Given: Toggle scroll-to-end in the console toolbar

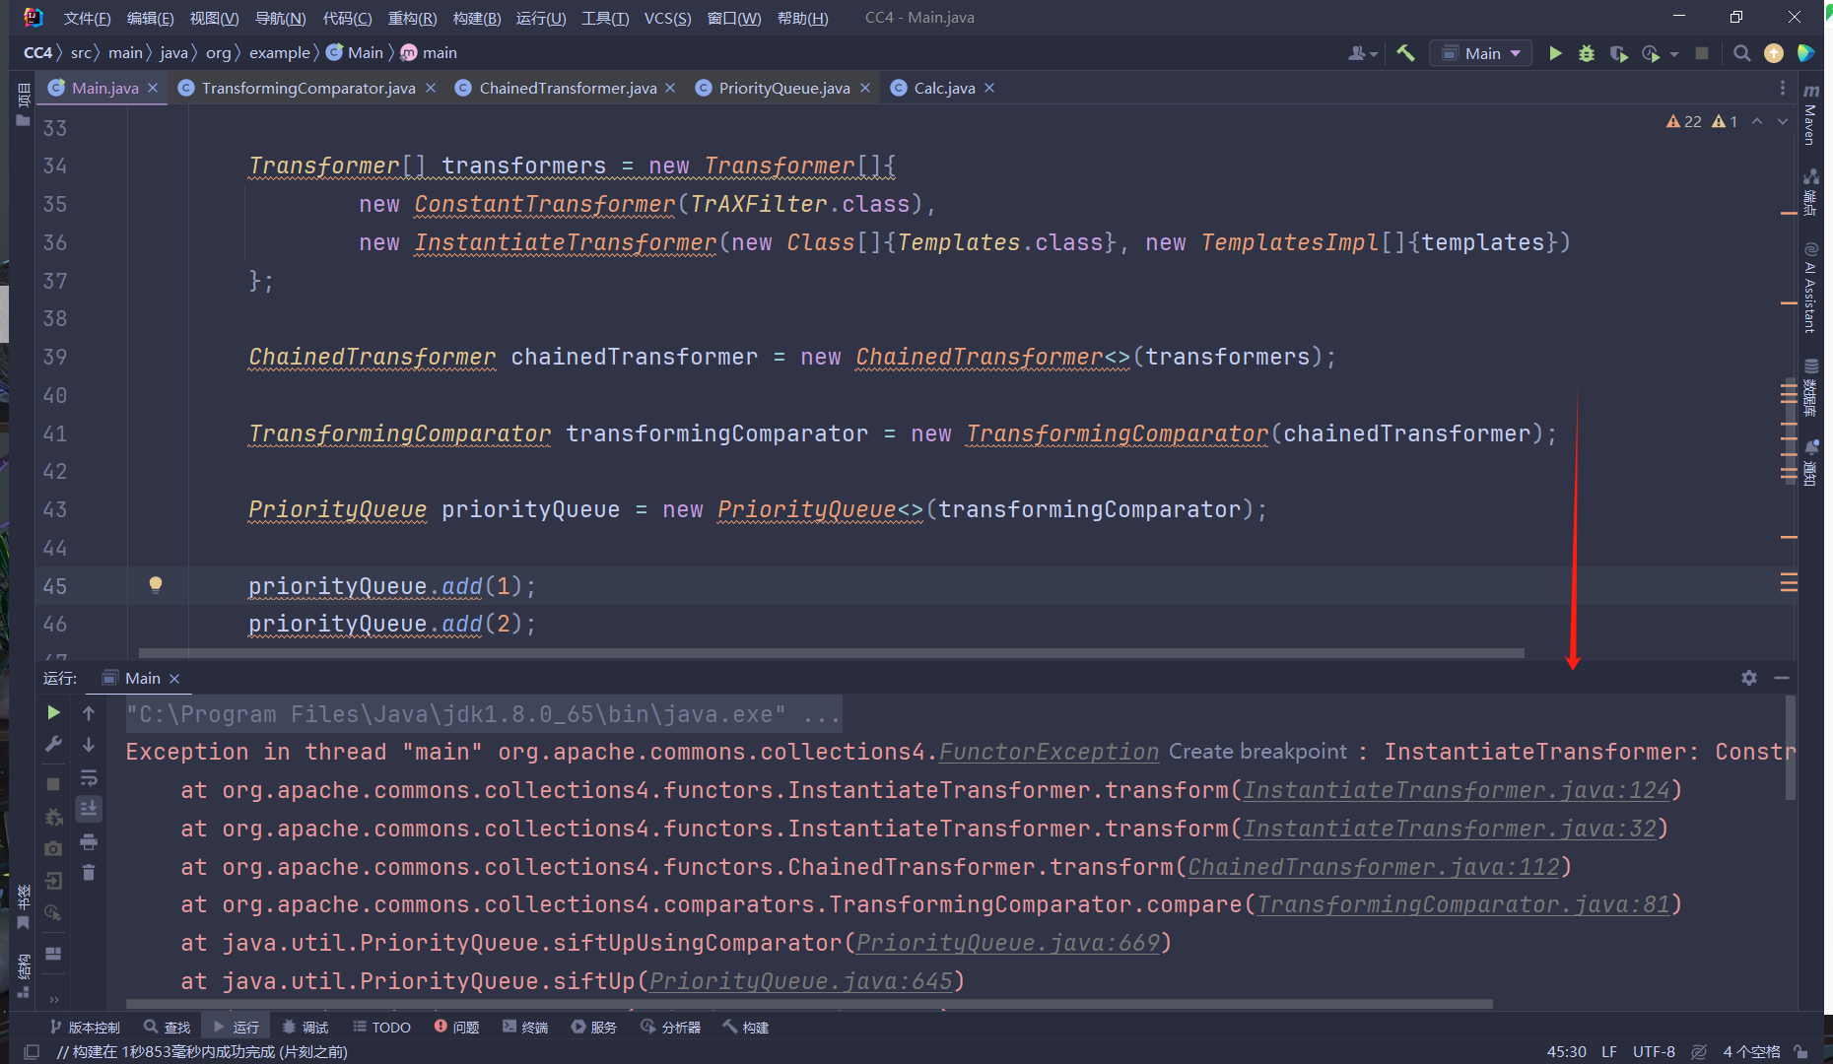Looking at the screenshot, I should pyautogui.click(x=89, y=808).
